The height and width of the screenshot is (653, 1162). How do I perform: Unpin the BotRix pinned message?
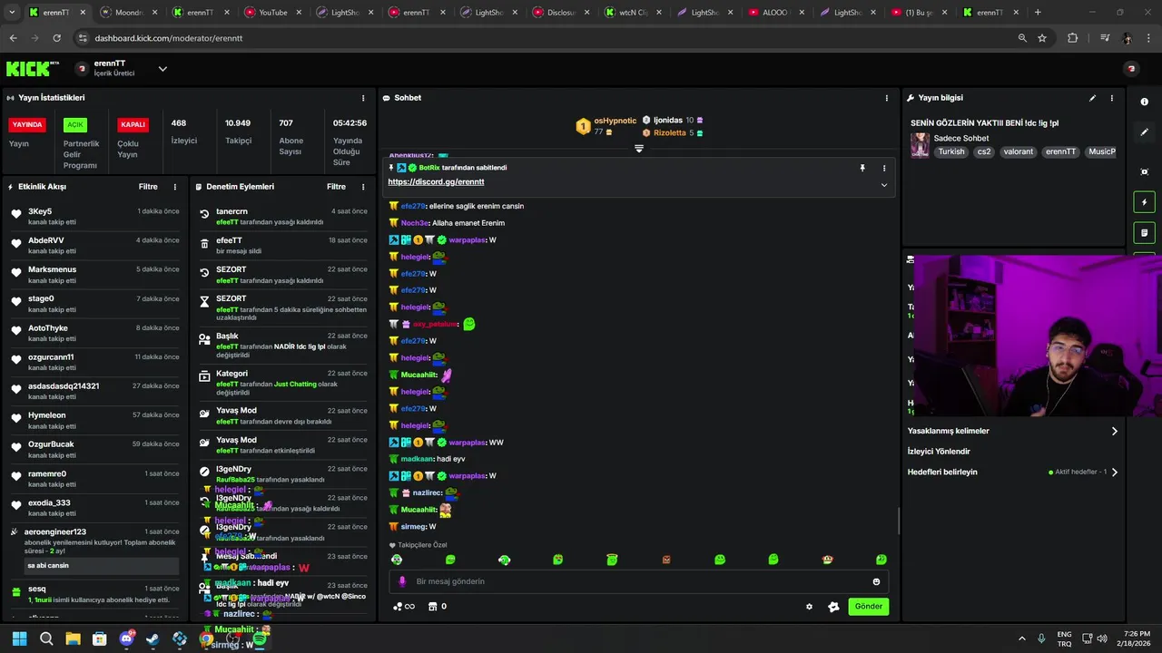click(x=862, y=168)
